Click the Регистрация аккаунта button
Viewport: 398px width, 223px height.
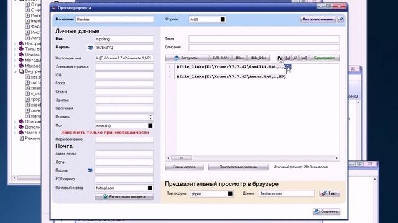point(124,197)
